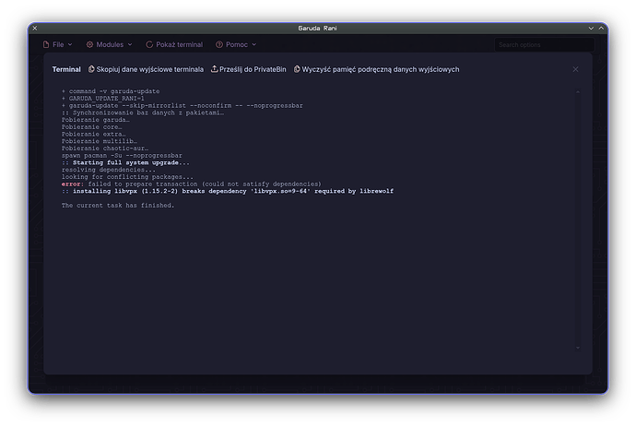
Task: Click the libvpx dependency error line
Action: pyautogui.click(x=206, y=190)
